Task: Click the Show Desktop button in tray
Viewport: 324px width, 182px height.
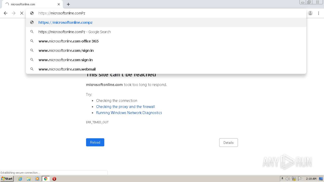Action: (321, 179)
